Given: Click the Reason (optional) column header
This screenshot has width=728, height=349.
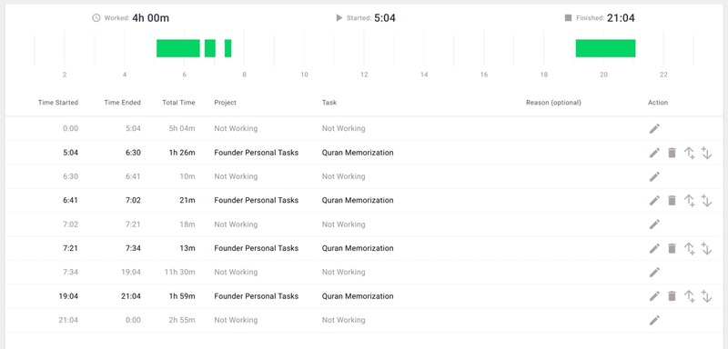Looking at the screenshot, I should point(553,103).
